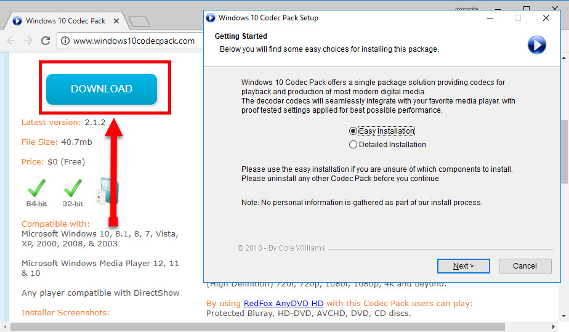This screenshot has width=569, height=332.
Task: Click 'Microsoft Windows Media Player 12, 11' text
Action: pyautogui.click(x=100, y=264)
